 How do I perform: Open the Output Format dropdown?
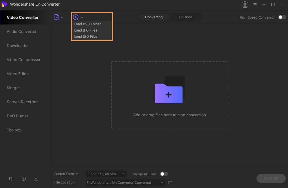coord(106,174)
